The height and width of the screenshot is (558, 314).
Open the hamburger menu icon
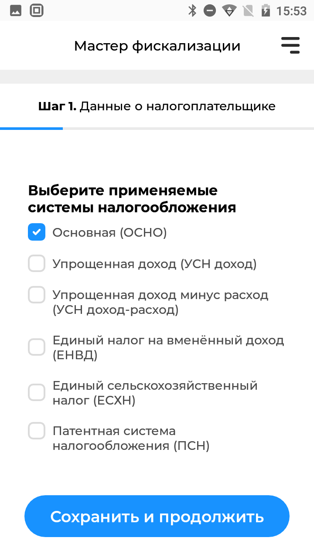[290, 45]
